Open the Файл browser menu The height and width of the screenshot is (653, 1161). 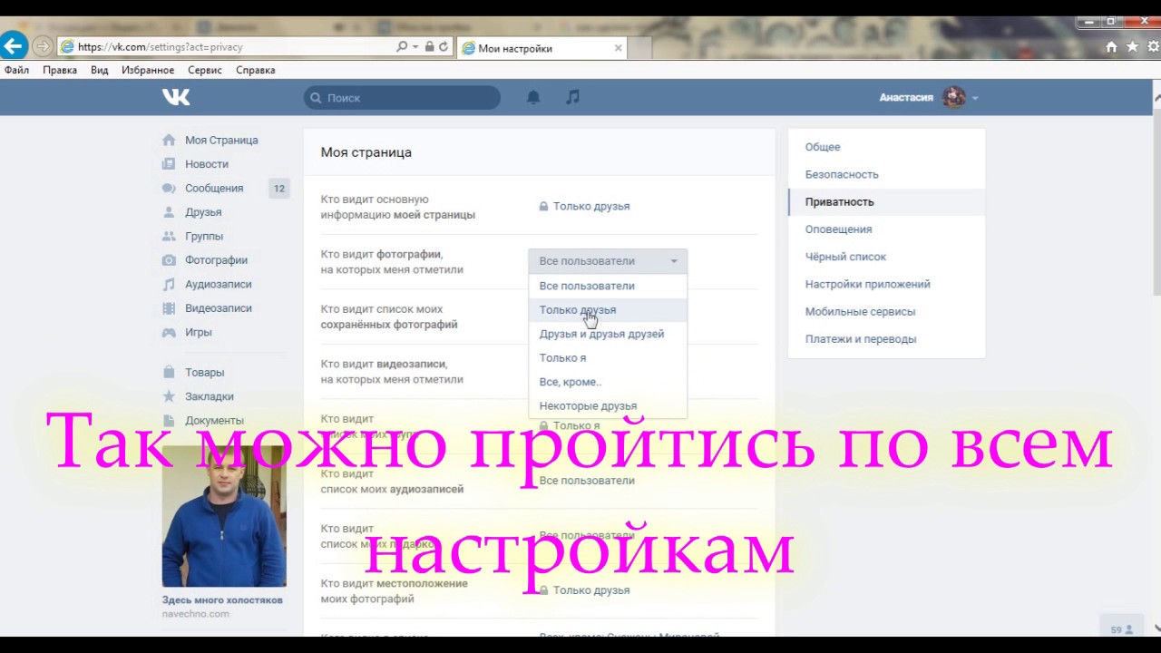(x=16, y=70)
